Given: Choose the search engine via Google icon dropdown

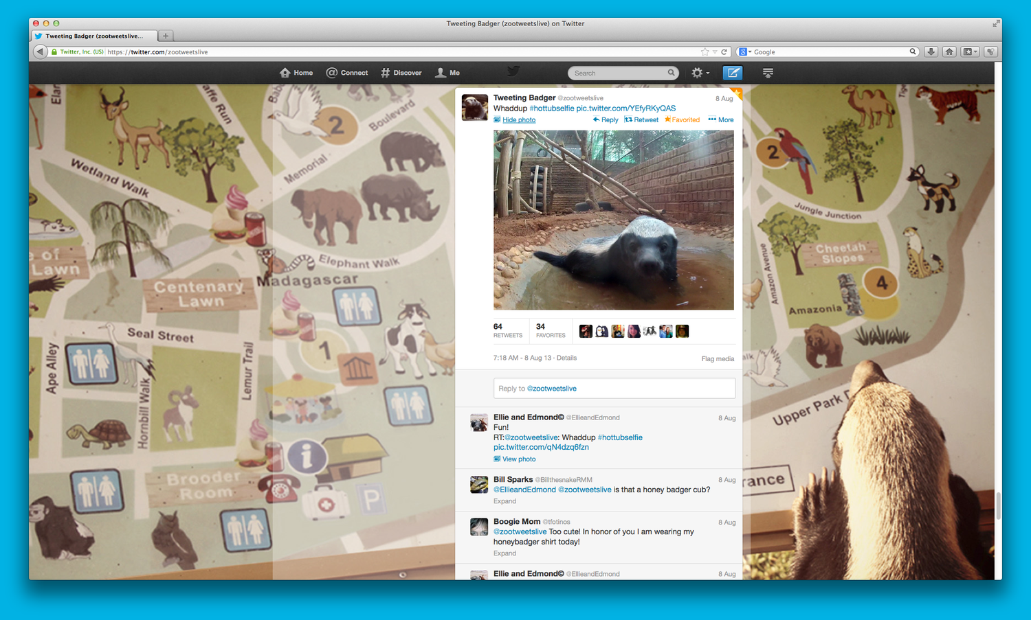Looking at the screenshot, I should (x=745, y=51).
